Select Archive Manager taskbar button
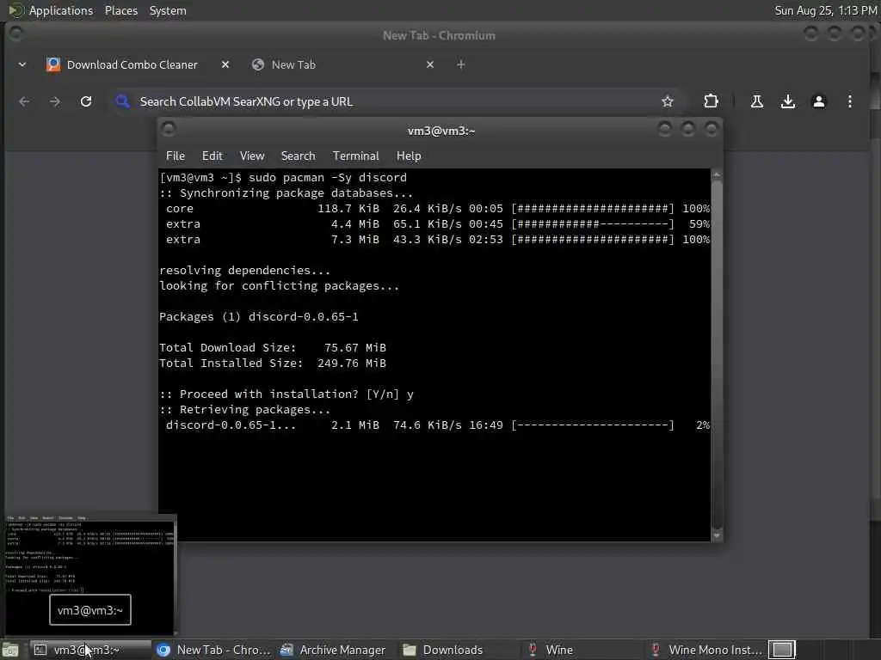Viewport: 881px width, 660px height. point(336,650)
